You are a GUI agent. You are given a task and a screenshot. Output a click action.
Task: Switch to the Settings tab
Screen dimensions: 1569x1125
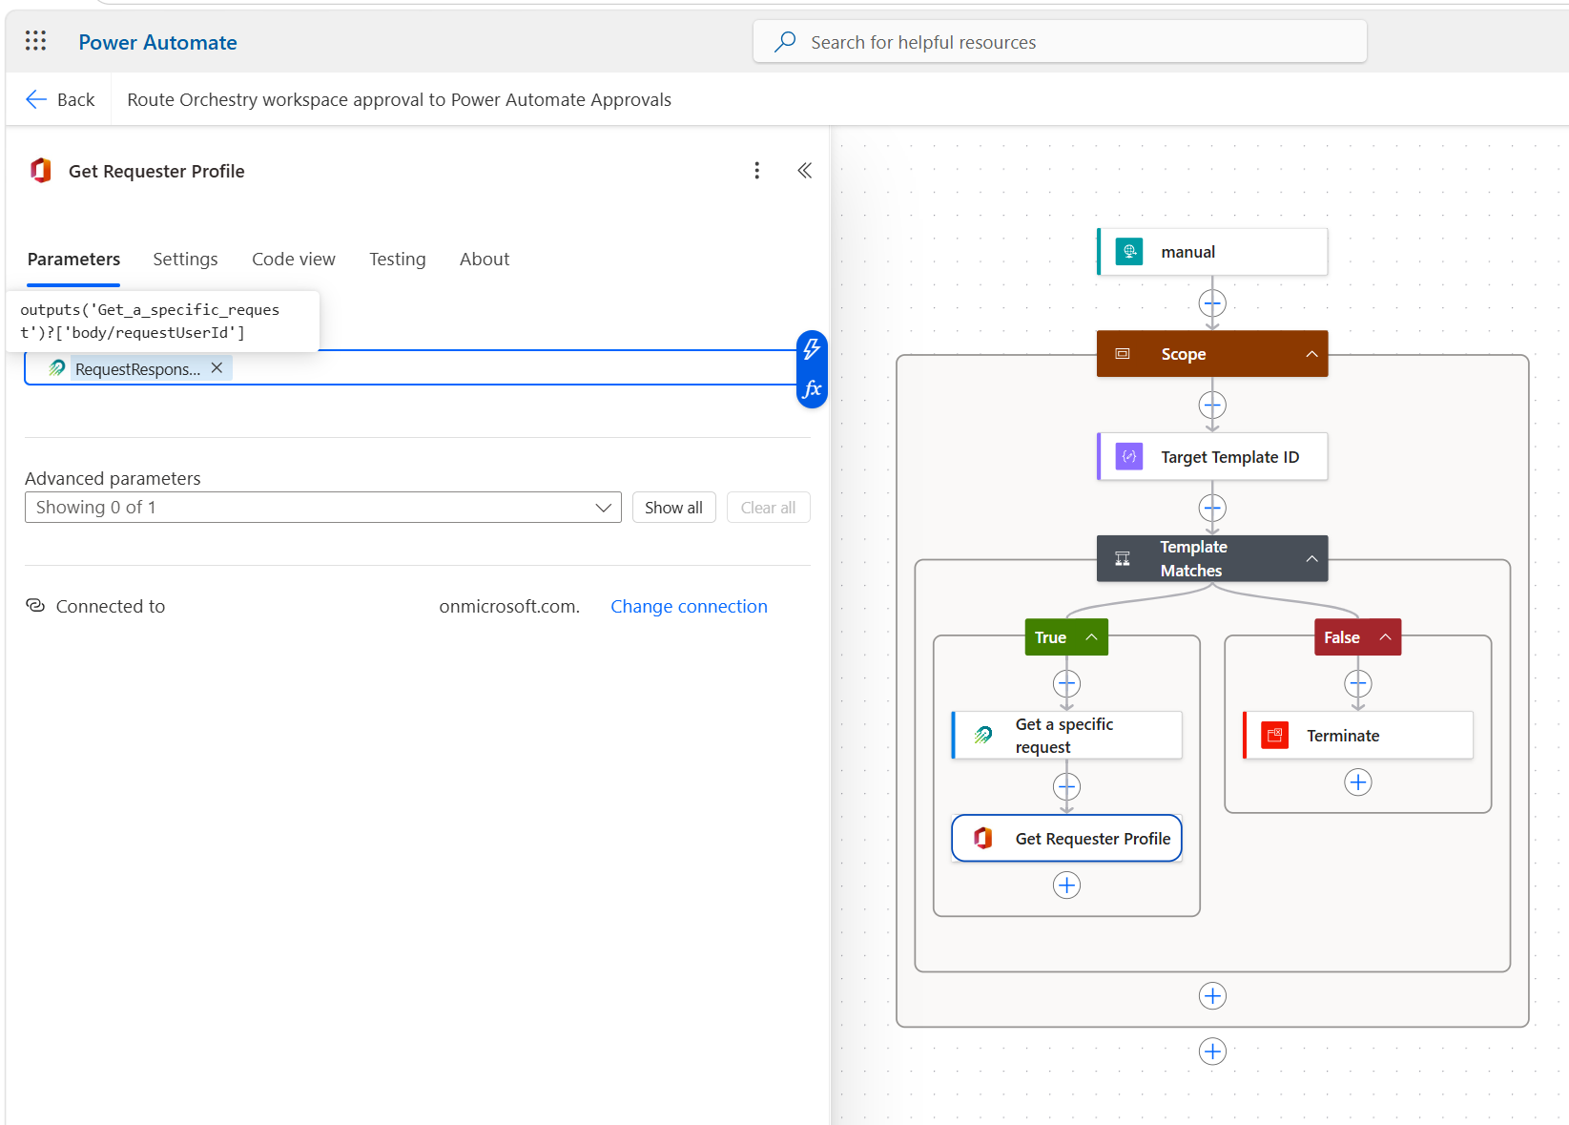click(x=185, y=260)
